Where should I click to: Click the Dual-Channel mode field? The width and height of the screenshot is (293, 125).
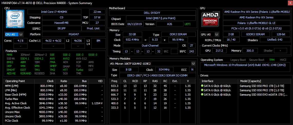pos(150,46)
